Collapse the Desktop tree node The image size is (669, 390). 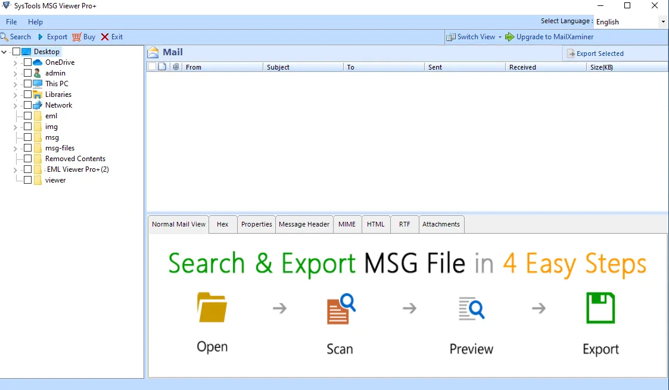4,51
